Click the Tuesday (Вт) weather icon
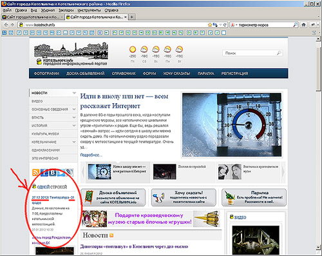The image size is (322, 256). [x=179, y=50]
